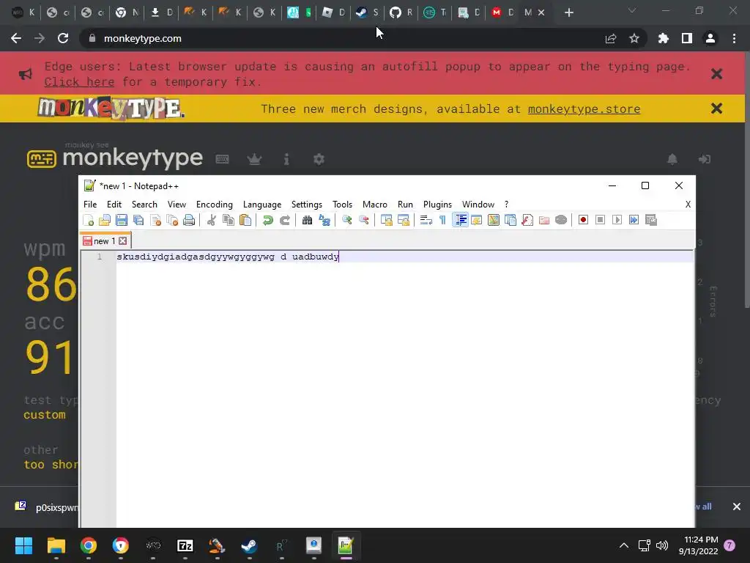This screenshot has height=563, width=750.
Task: Toggle Show All Characters pilcrow icon
Action: point(442,220)
